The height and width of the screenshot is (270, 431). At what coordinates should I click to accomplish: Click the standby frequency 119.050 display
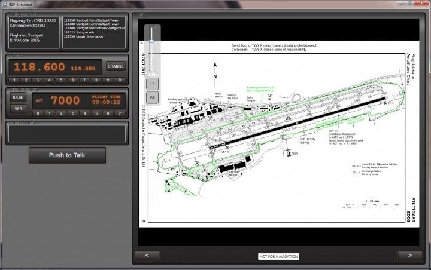pyautogui.click(x=83, y=69)
